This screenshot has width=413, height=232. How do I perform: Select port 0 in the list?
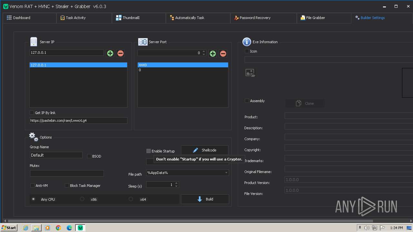183,70
